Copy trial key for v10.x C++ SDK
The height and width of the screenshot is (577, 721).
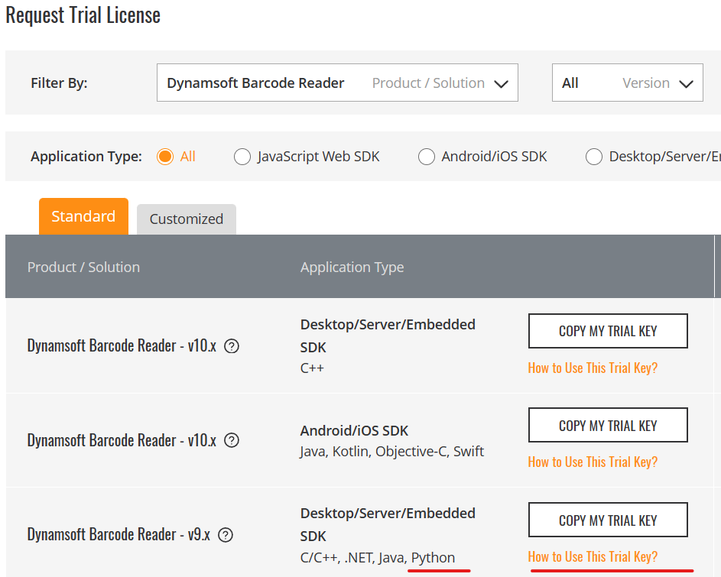(x=608, y=331)
